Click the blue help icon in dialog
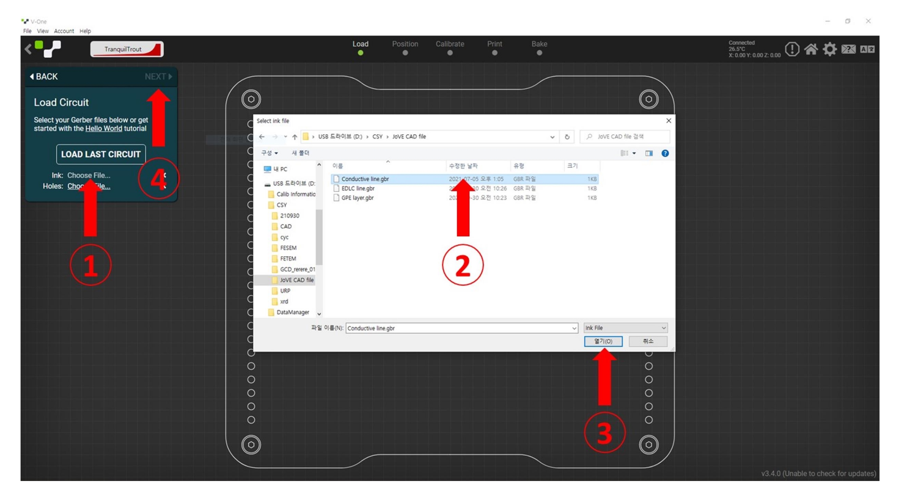This screenshot has width=899, height=498. point(665,153)
